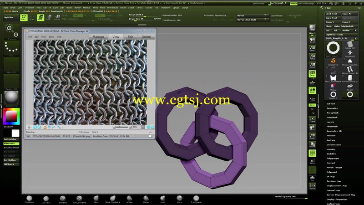Viewport: 364px width, 205px height.
Task: Click the Scroll canvas icon
Action: click(312, 40)
